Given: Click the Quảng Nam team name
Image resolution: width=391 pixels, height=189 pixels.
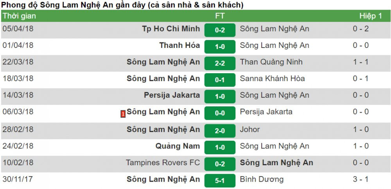Looking at the screenshot, I should coord(178,146).
